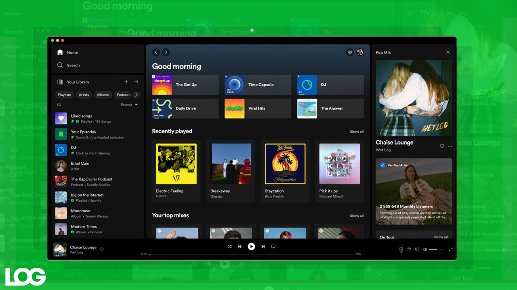Play the current track
517x290 pixels.
point(251,246)
